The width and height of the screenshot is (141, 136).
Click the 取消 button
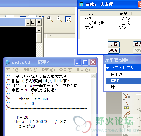[114, 51]
